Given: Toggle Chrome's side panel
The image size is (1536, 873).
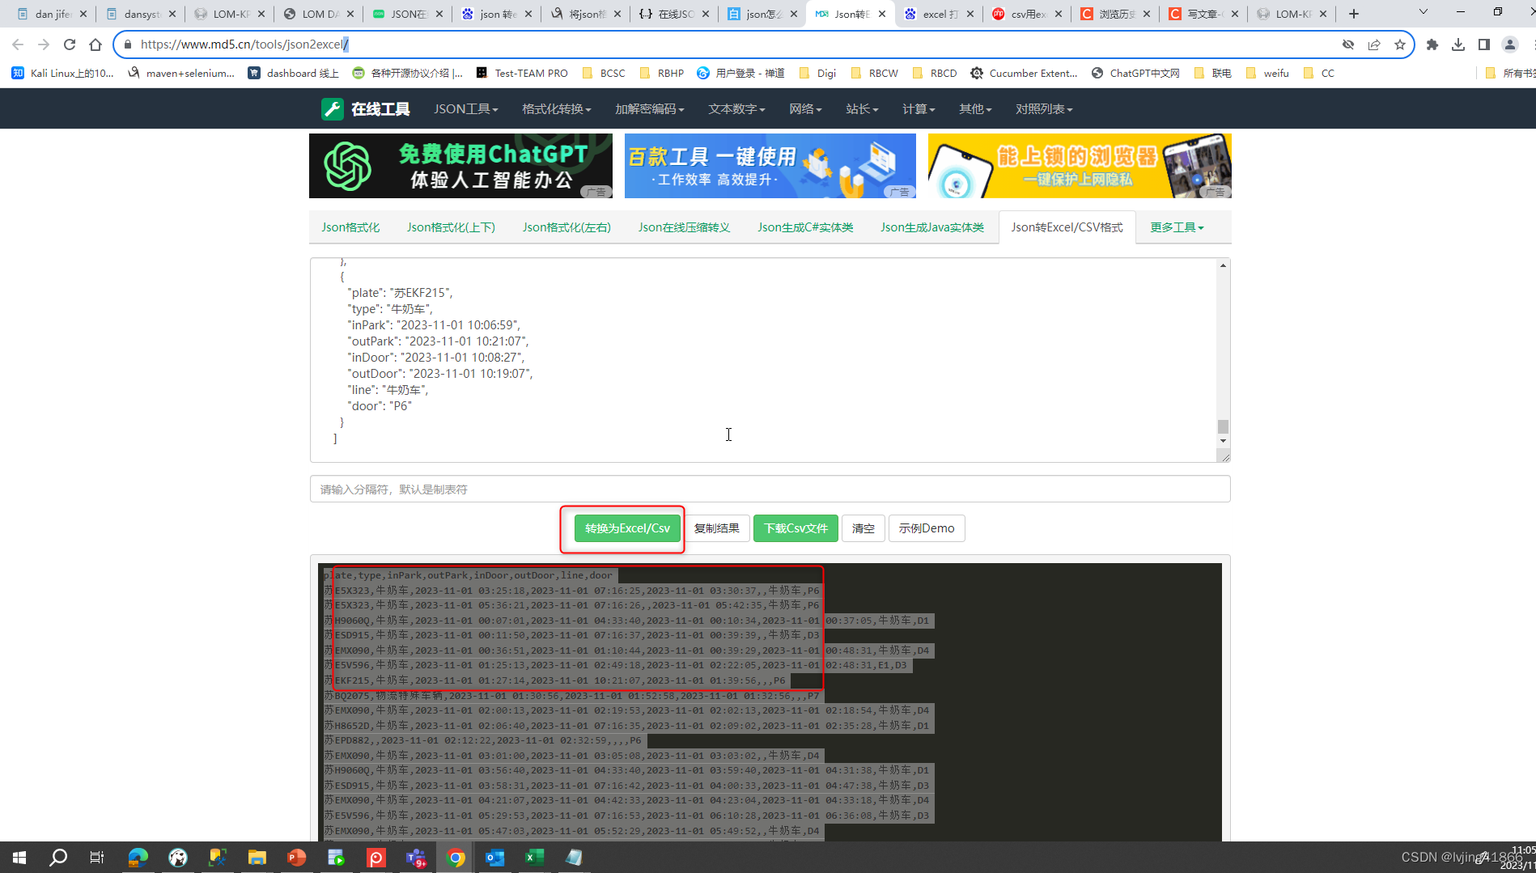Looking at the screenshot, I should (1484, 44).
